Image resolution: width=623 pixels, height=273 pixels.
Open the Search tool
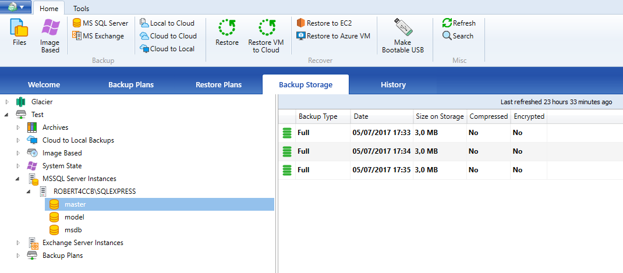pyautogui.click(x=458, y=36)
